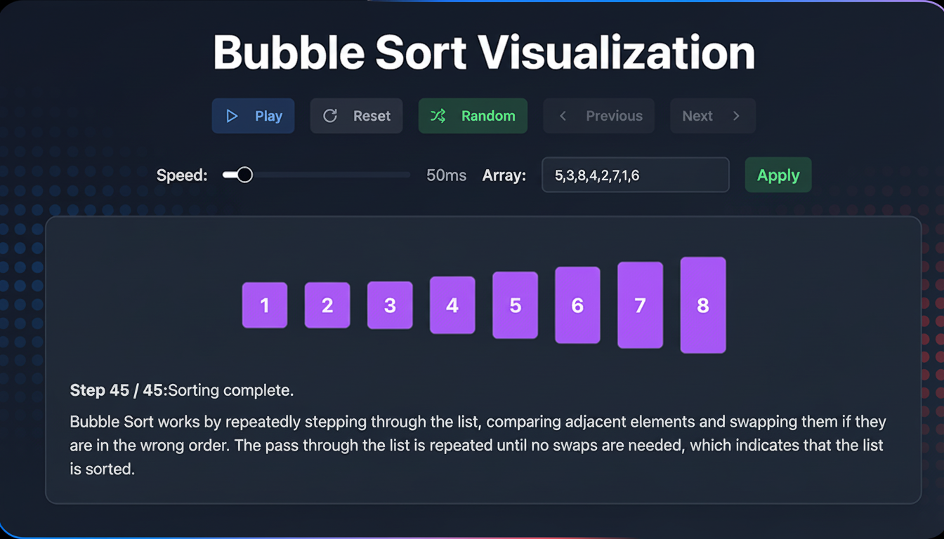Click the Play triangle icon
This screenshot has height=539, width=944.
tap(233, 116)
